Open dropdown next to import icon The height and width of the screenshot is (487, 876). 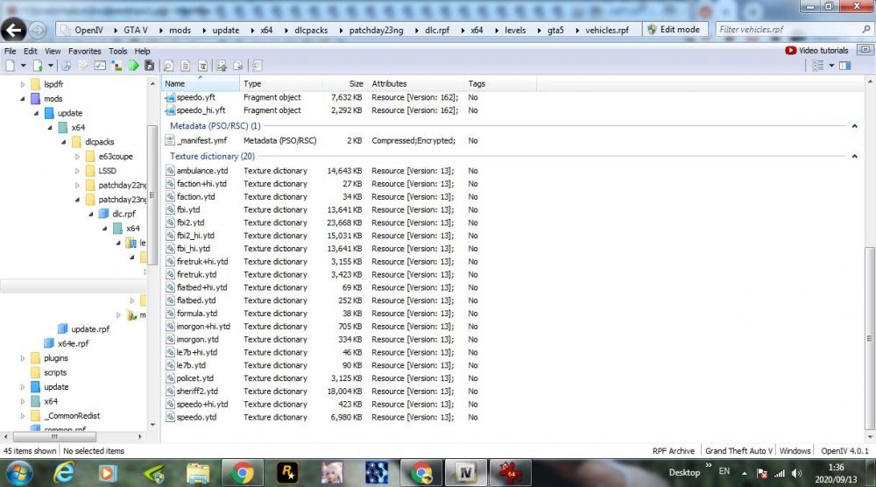tap(50, 66)
